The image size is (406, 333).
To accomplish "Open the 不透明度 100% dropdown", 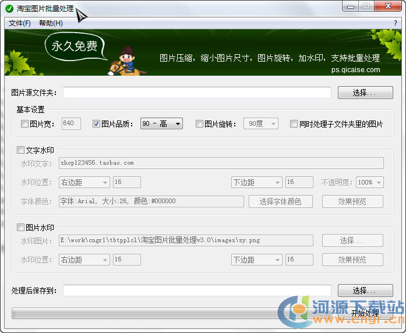I will 370,182.
